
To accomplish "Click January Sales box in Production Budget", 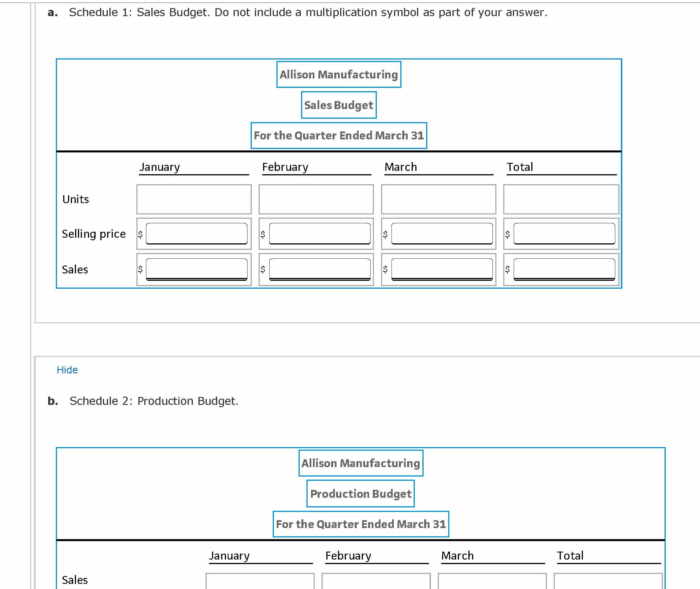I will point(260,581).
